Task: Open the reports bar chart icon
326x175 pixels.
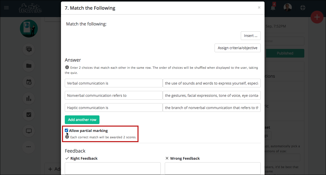Action: [29, 98]
